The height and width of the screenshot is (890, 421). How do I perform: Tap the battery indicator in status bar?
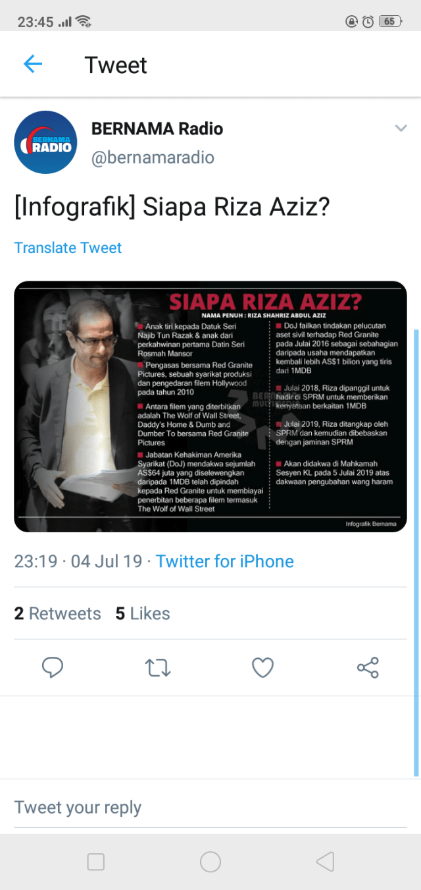pyautogui.click(x=389, y=21)
